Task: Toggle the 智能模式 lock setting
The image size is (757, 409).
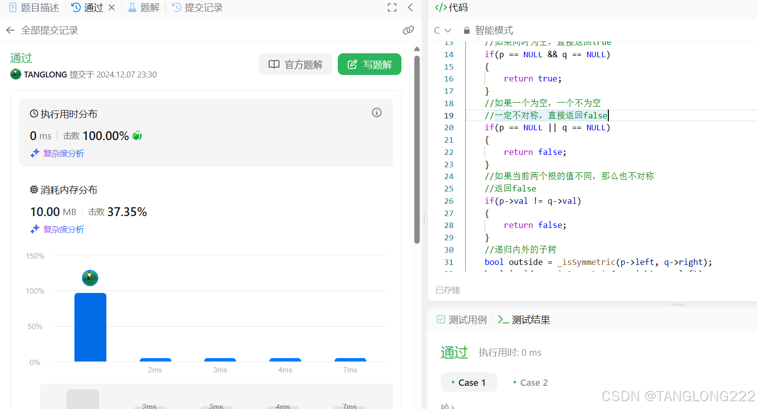Action: (x=488, y=31)
